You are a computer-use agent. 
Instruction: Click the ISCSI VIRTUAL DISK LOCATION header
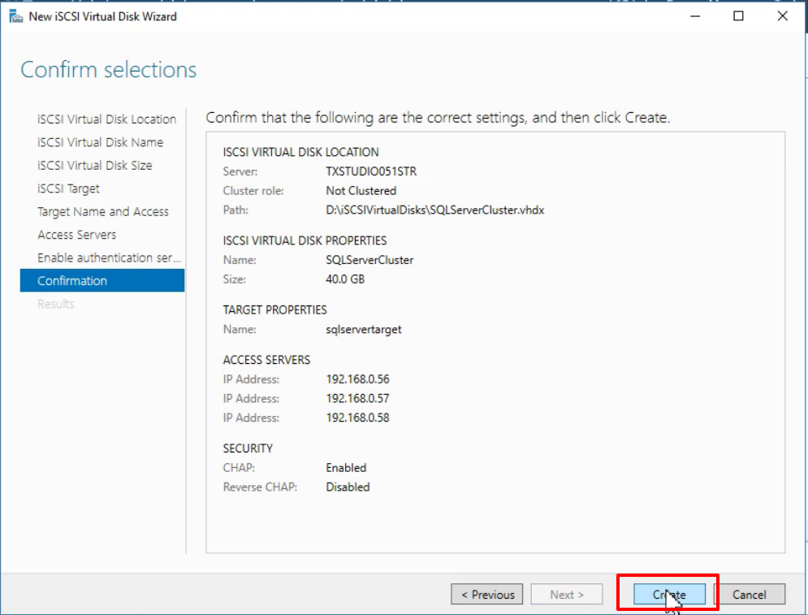click(300, 152)
